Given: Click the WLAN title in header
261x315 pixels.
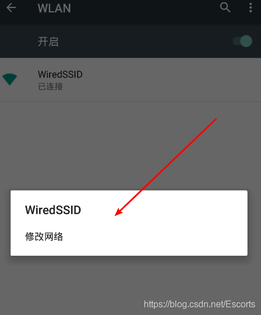Looking at the screenshot, I should 54,8.
